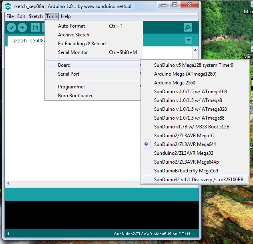Select Fix Encoding & Reload
Viewport: 253px width, 244px height.
(94, 44)
